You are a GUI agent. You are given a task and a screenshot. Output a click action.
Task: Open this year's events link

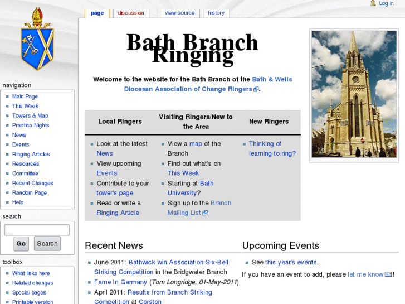point(291,262)
